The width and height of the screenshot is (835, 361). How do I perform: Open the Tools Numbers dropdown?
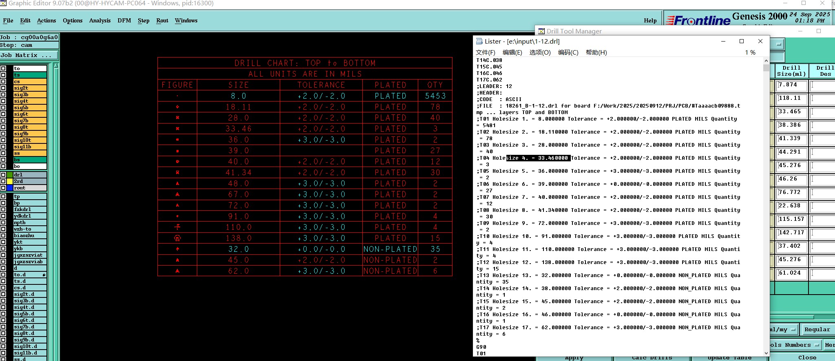pos(795,345)
